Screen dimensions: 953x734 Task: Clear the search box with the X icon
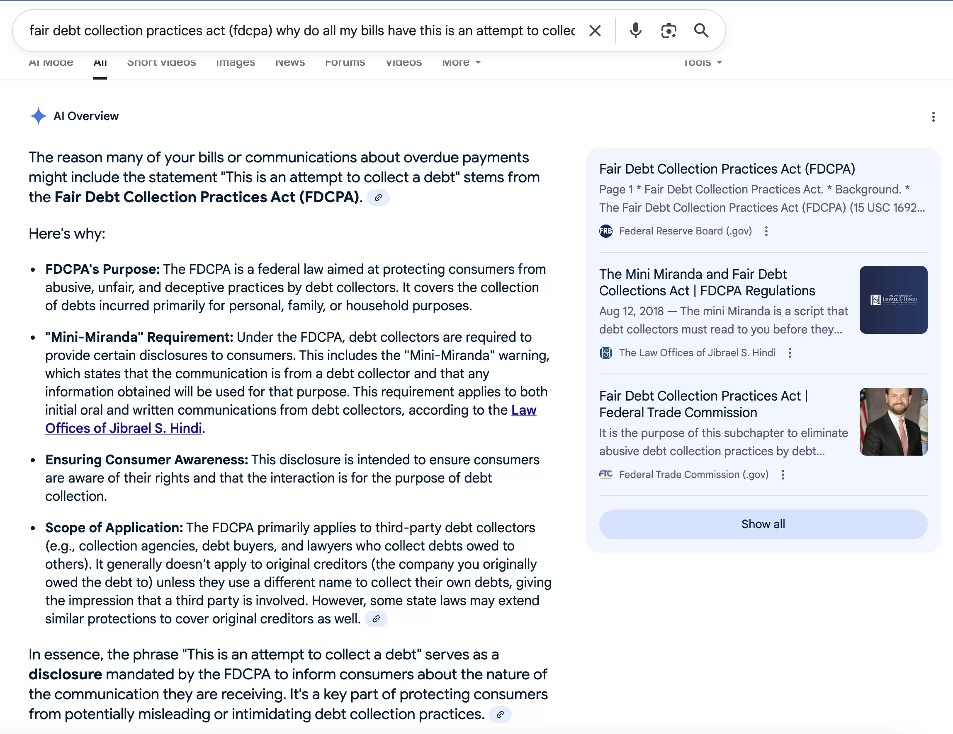pos(595,31)
